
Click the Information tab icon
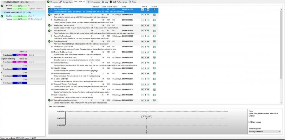(88, 2)
